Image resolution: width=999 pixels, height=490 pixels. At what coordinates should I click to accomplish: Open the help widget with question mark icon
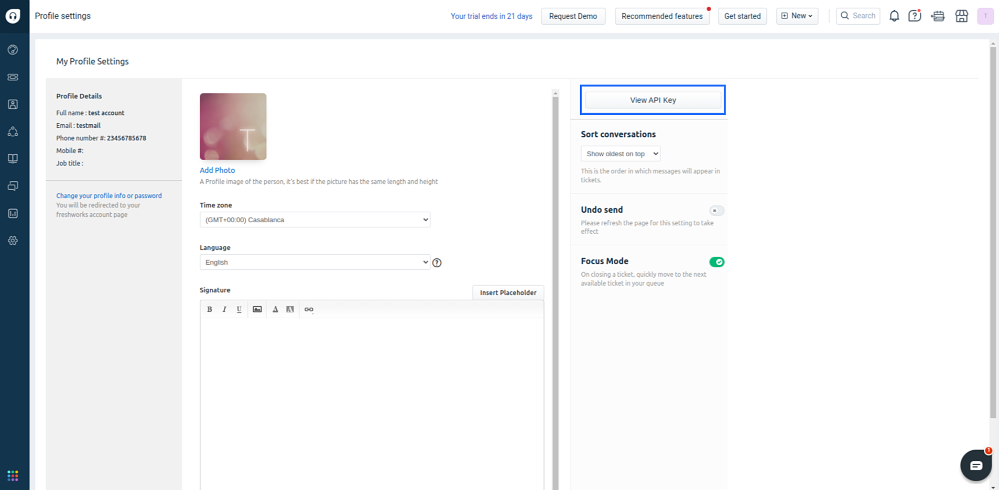tap(915, 16)
